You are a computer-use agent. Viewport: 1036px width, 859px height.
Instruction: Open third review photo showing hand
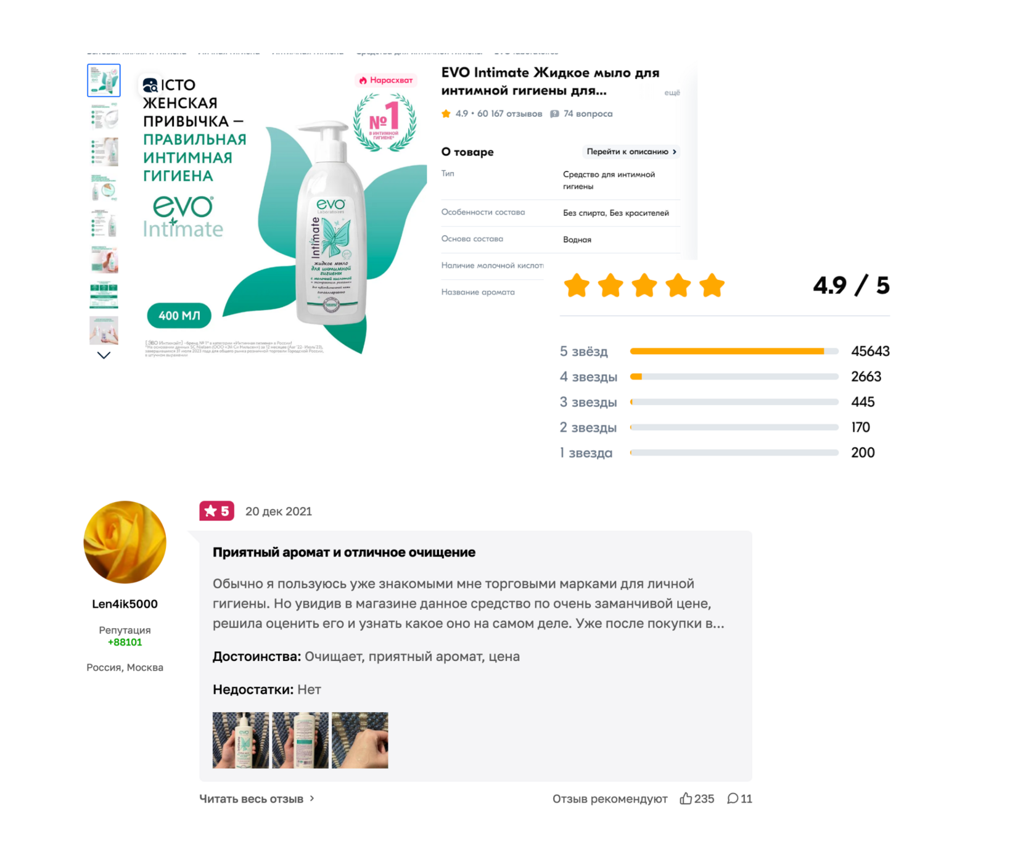coord(360,740)
